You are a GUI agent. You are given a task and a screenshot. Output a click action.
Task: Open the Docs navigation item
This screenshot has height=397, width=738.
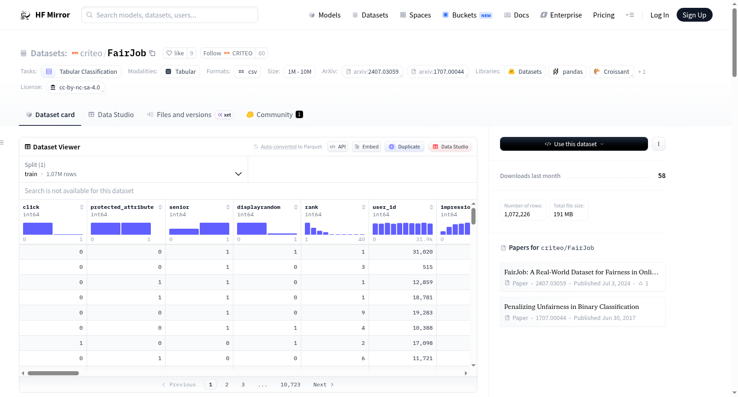click(517, 15)
